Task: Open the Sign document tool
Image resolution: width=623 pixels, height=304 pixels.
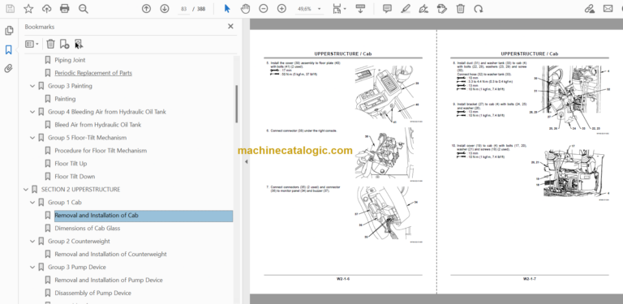Action: pos(423,8)
